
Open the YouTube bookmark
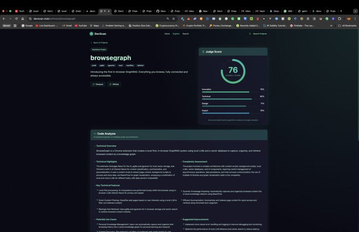[81, 26]
